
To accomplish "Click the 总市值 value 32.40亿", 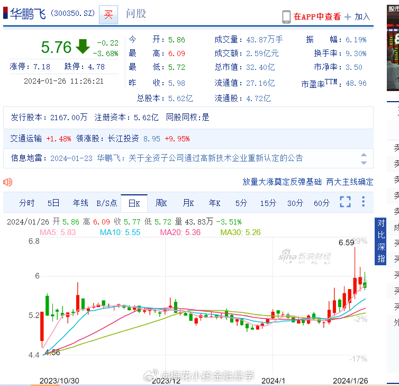I will click(260, 67).
